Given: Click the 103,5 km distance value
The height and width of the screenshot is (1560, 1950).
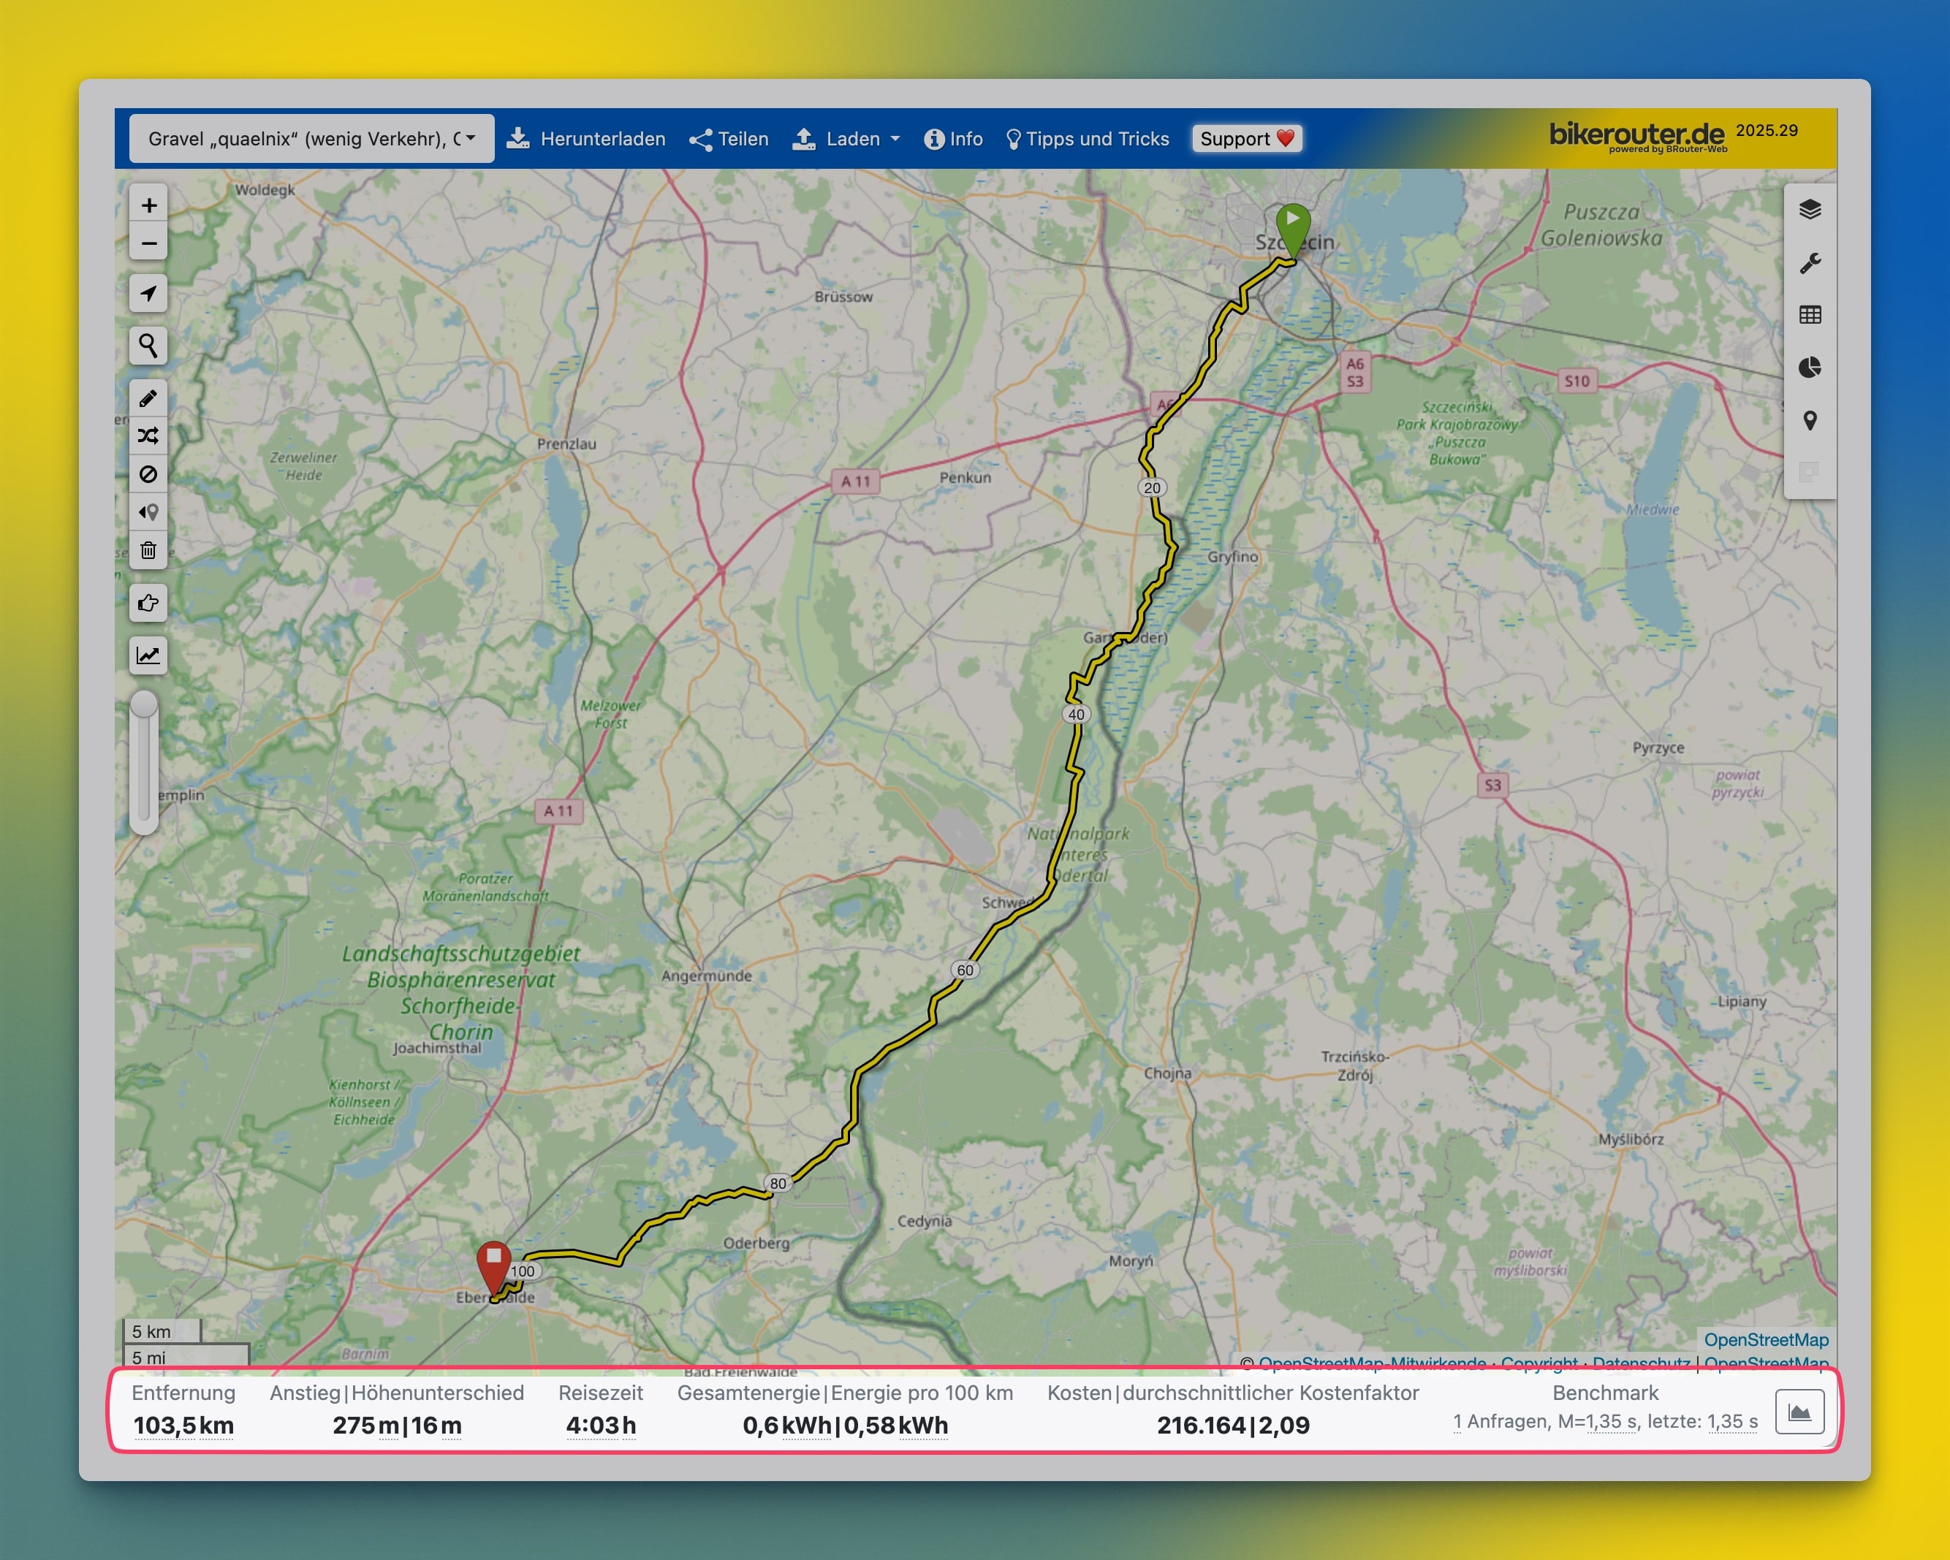Looking at the screenshot, I should point(183,1426).
